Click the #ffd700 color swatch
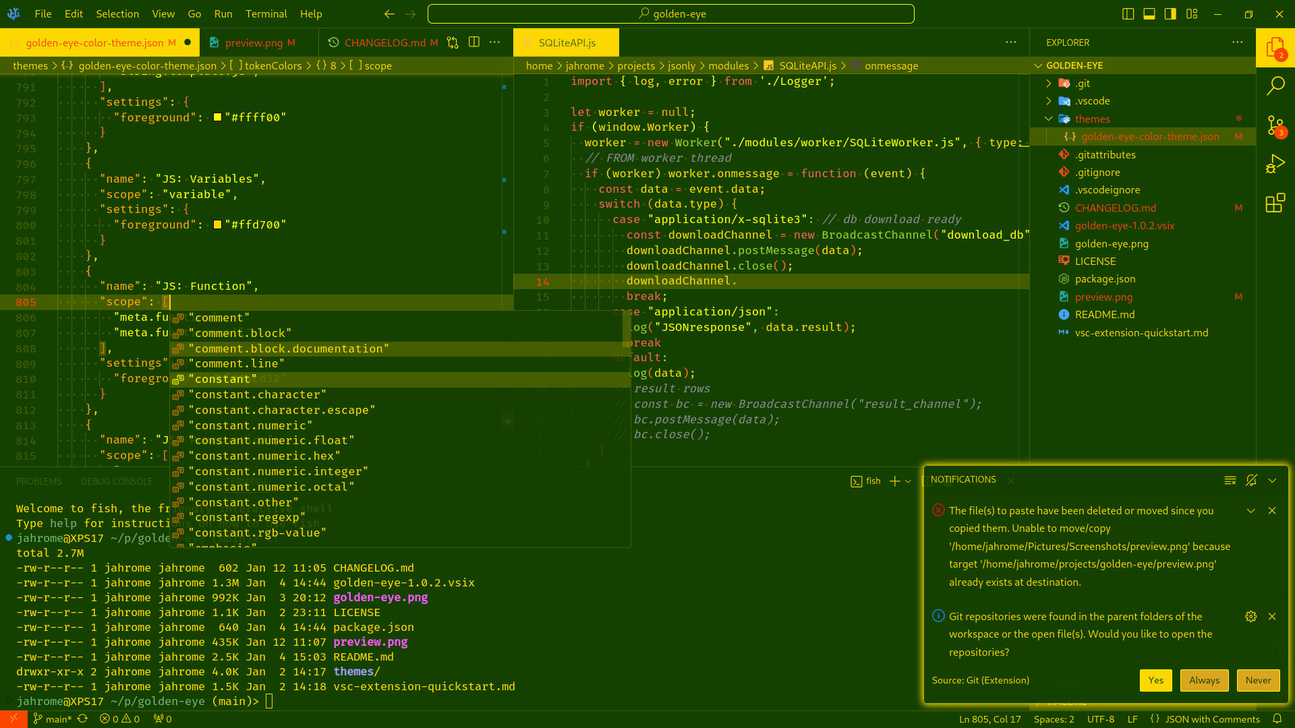1295x728 pixels. coord(217,225)
